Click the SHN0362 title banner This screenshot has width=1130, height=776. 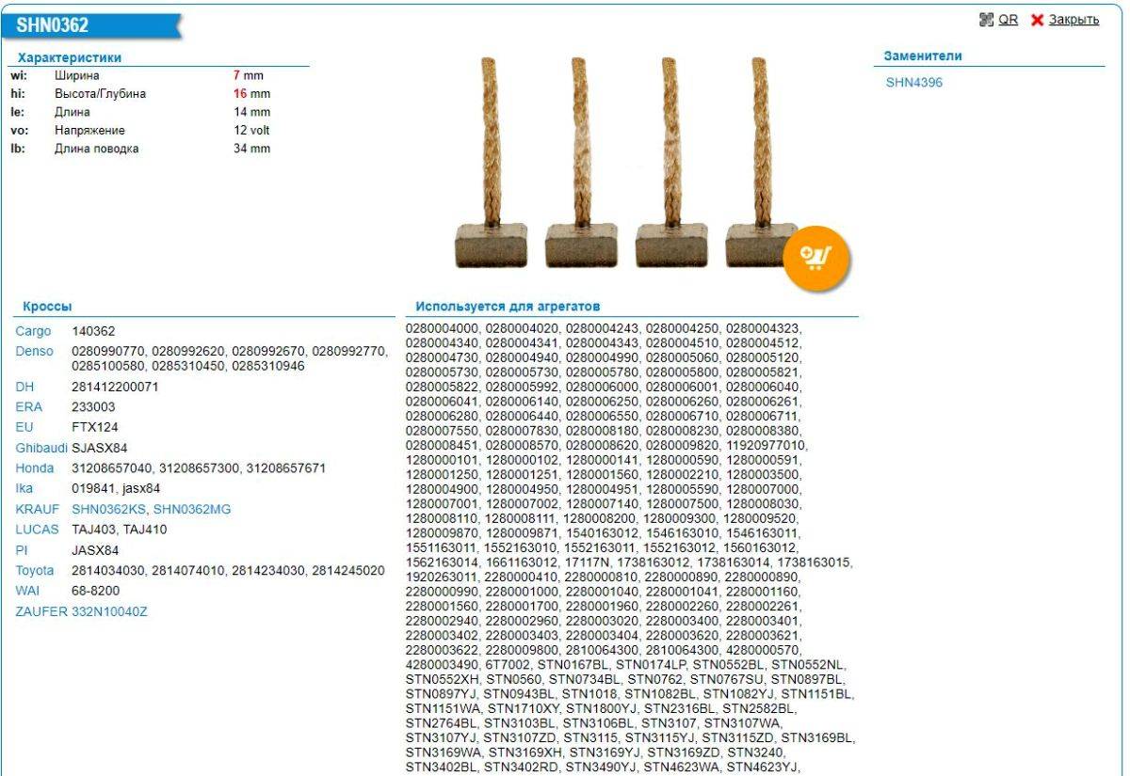pyautogui.click(x=54, y=25)
